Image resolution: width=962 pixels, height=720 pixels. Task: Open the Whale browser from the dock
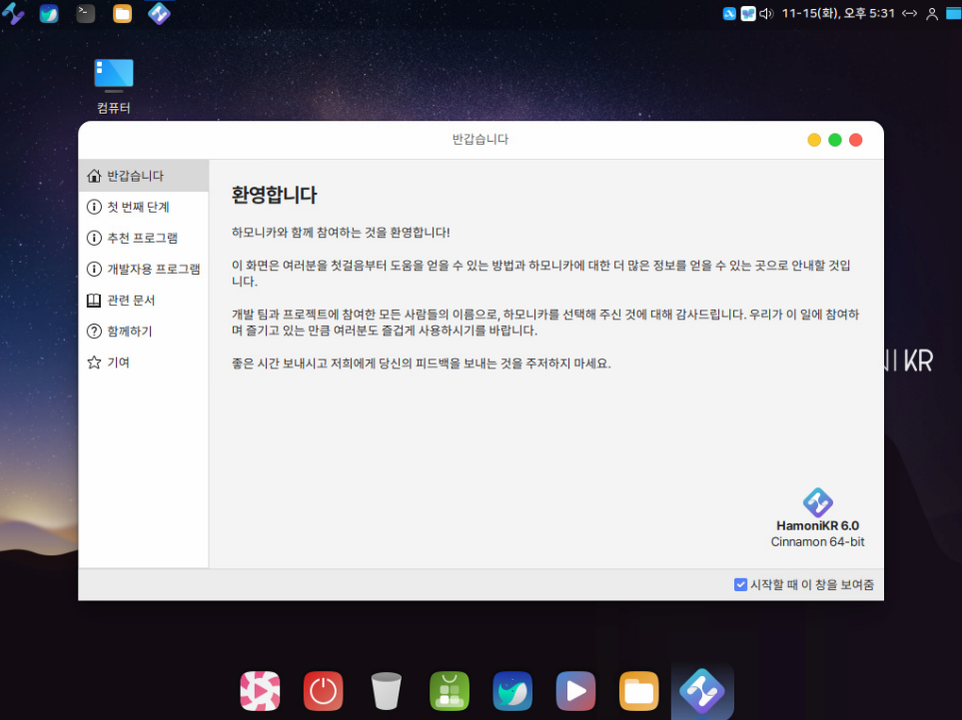pyautogui.click(x=512, y=690)
